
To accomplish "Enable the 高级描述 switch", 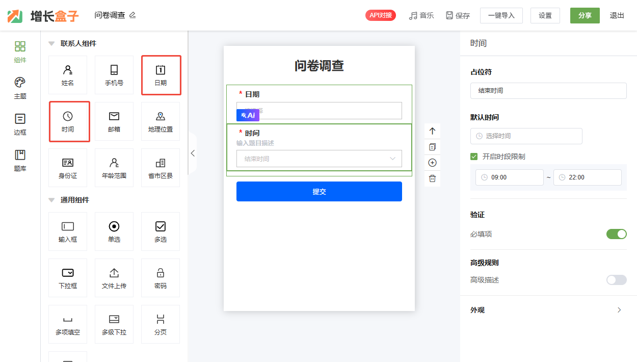I will tap(617, 280).
